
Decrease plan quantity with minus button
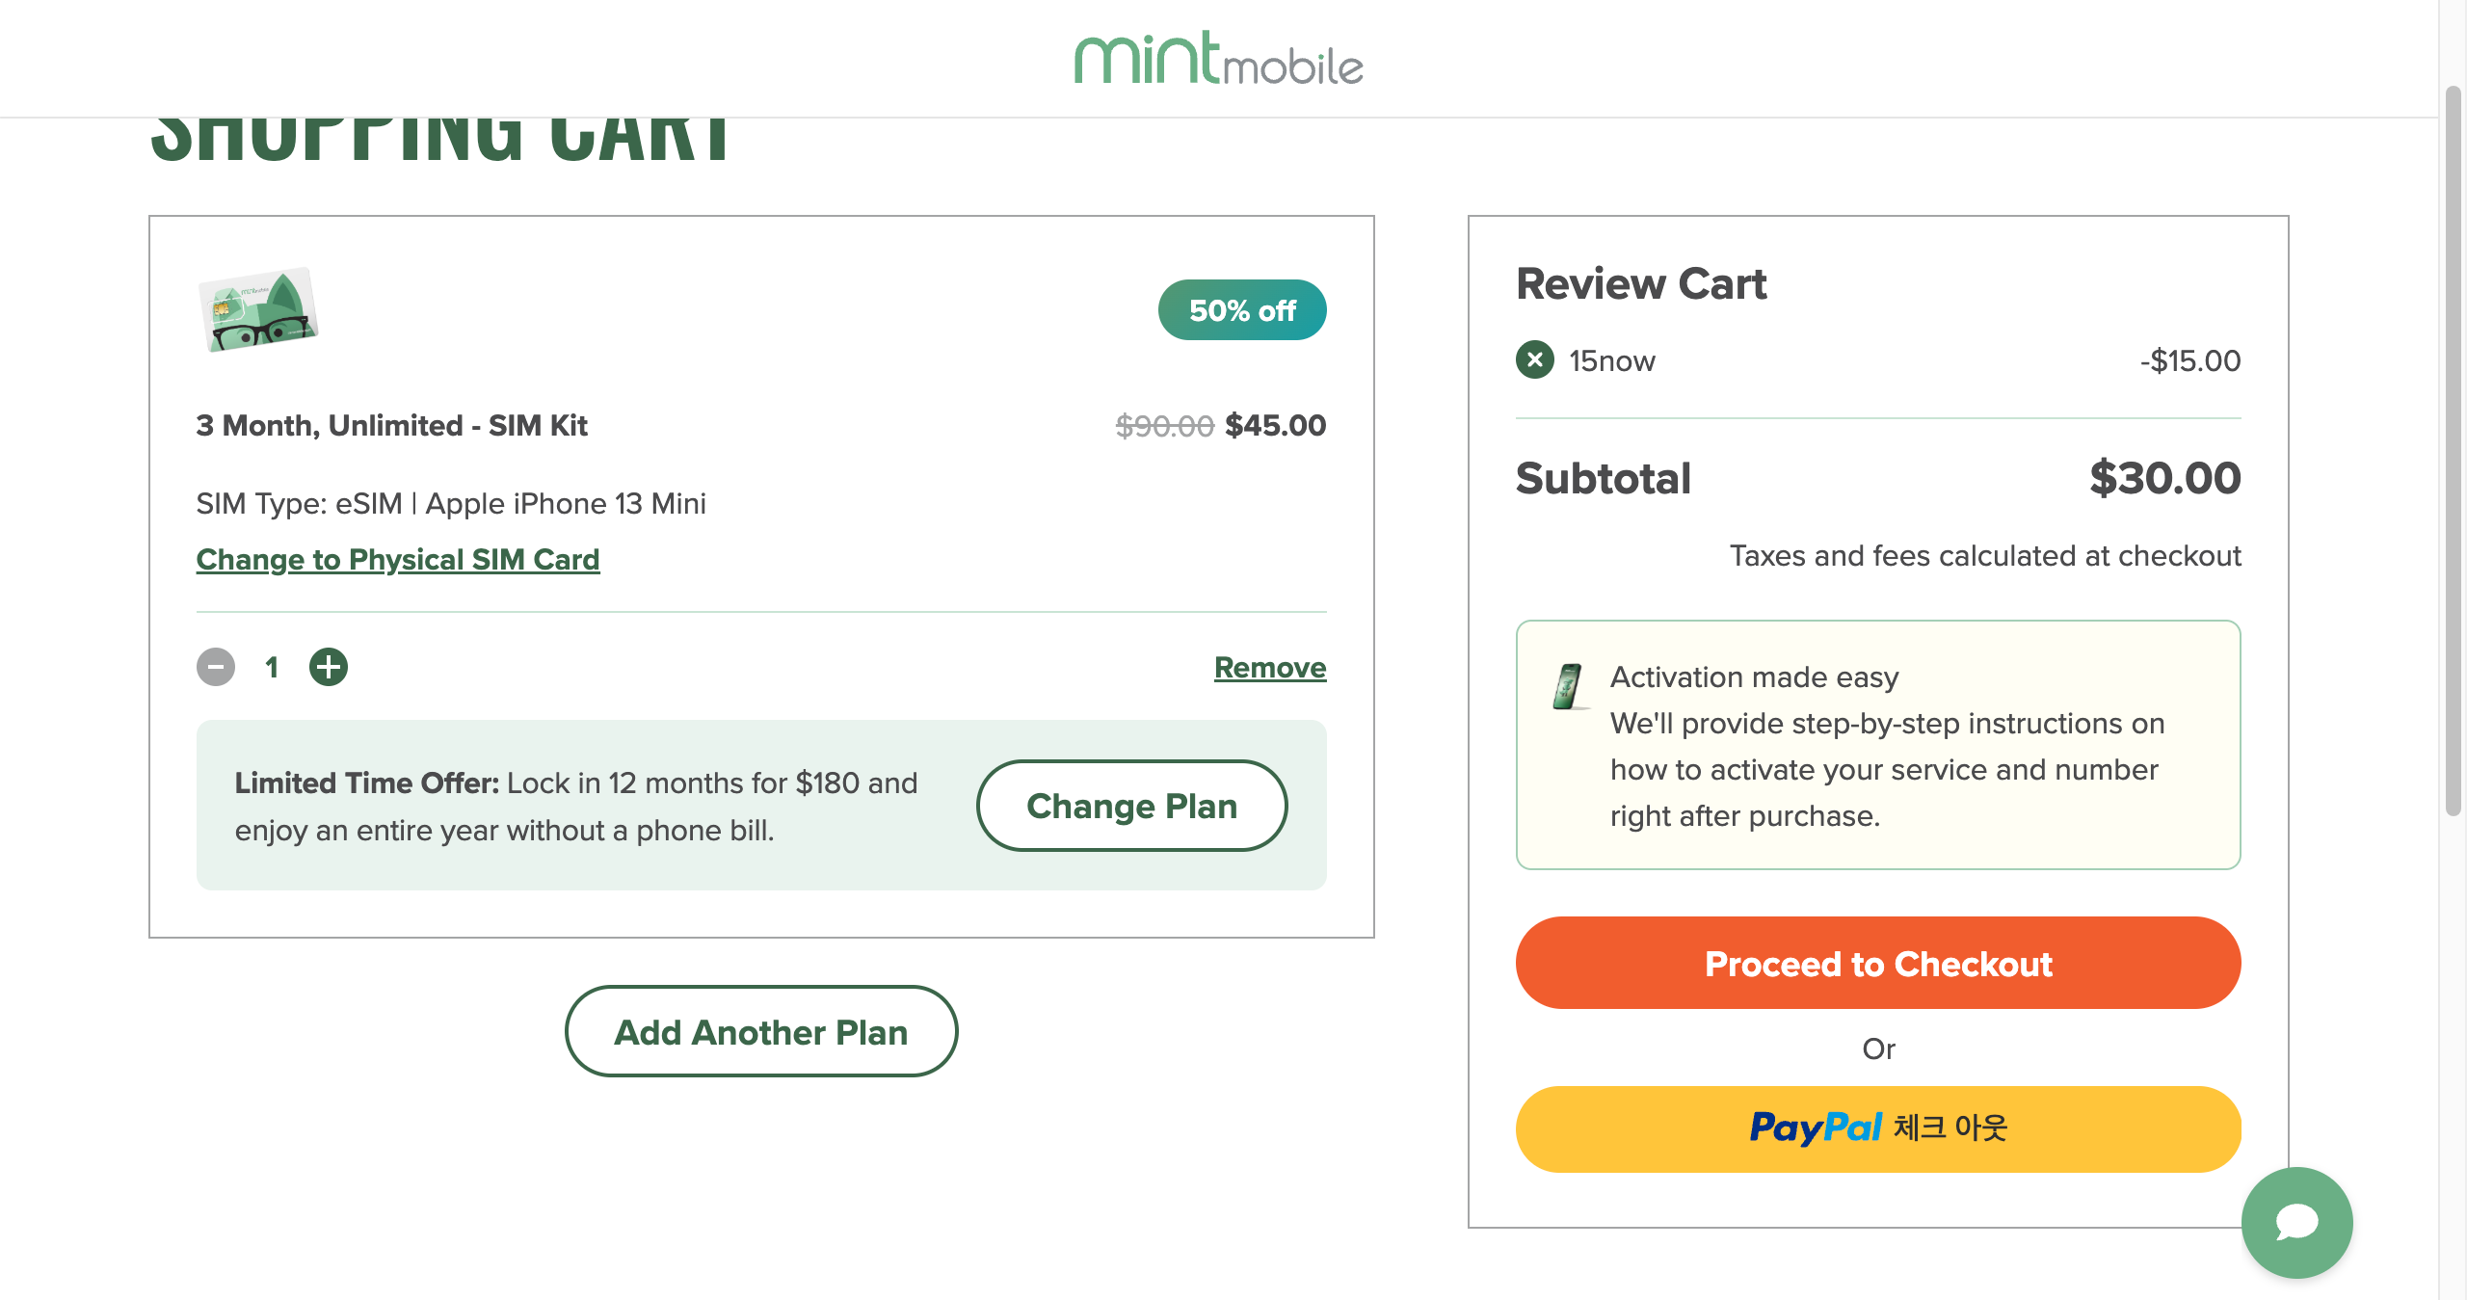[x=216, y=667]
